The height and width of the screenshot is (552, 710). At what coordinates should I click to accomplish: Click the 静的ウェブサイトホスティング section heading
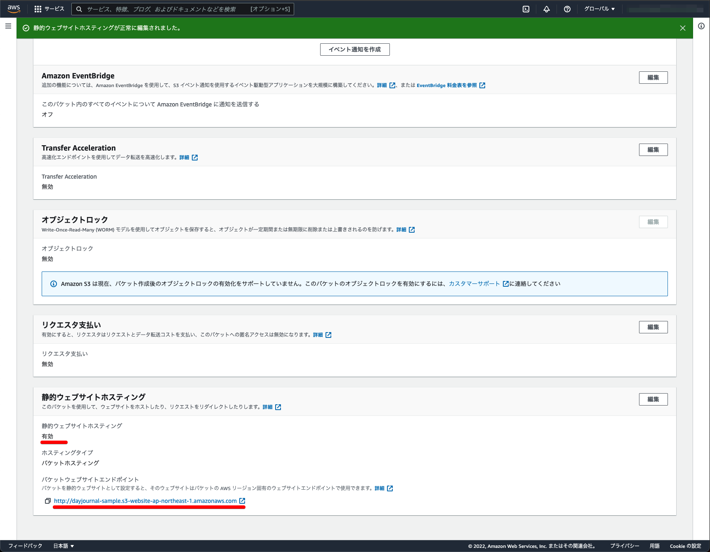[x=94, y=397]
